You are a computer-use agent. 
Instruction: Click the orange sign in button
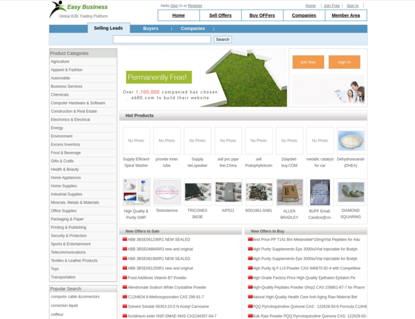tap(344, 62)
